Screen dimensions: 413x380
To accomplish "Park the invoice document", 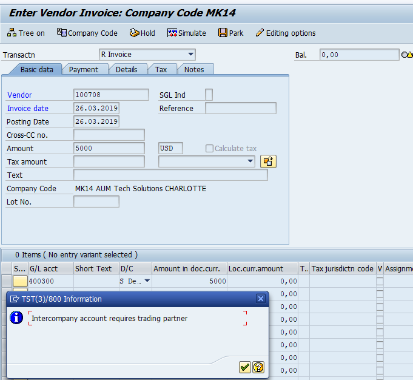I will coord(223,33).
